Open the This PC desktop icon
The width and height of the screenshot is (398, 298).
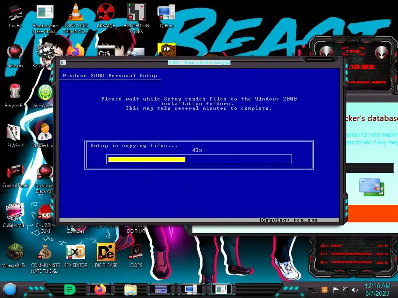[15, 16]
